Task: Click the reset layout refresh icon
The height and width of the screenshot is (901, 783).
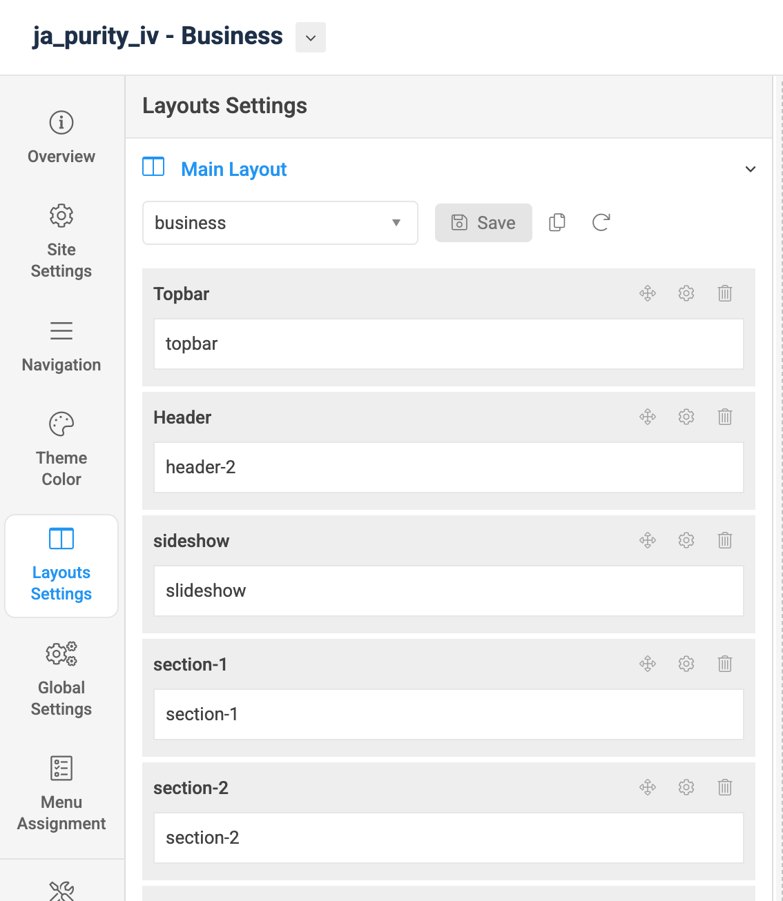Action: pos(601,222)
